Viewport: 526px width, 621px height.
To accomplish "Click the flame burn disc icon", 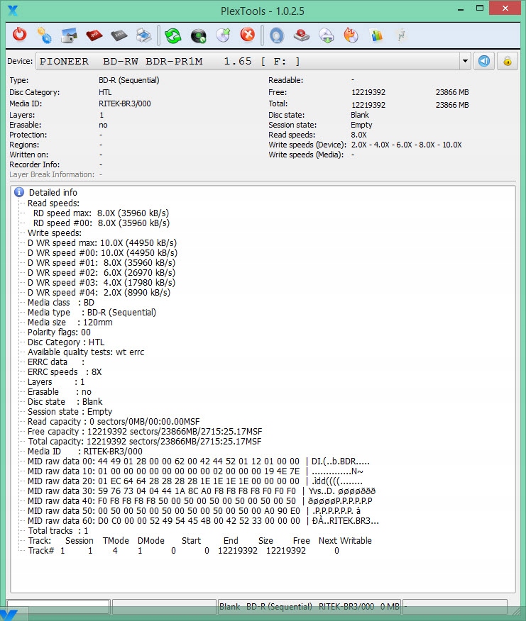I will [351, 35].
